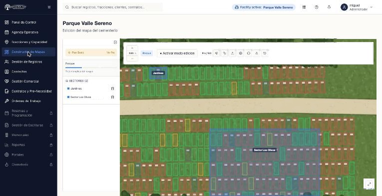Screen dimensions: 382x196
Task: Click the Jardines color swatch
Action: pos(68,88)
